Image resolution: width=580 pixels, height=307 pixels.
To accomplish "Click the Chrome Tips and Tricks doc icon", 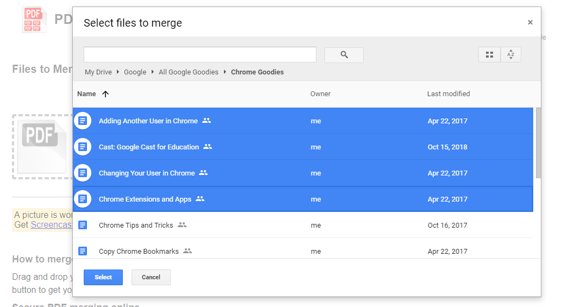I will [x=83, y=225].
